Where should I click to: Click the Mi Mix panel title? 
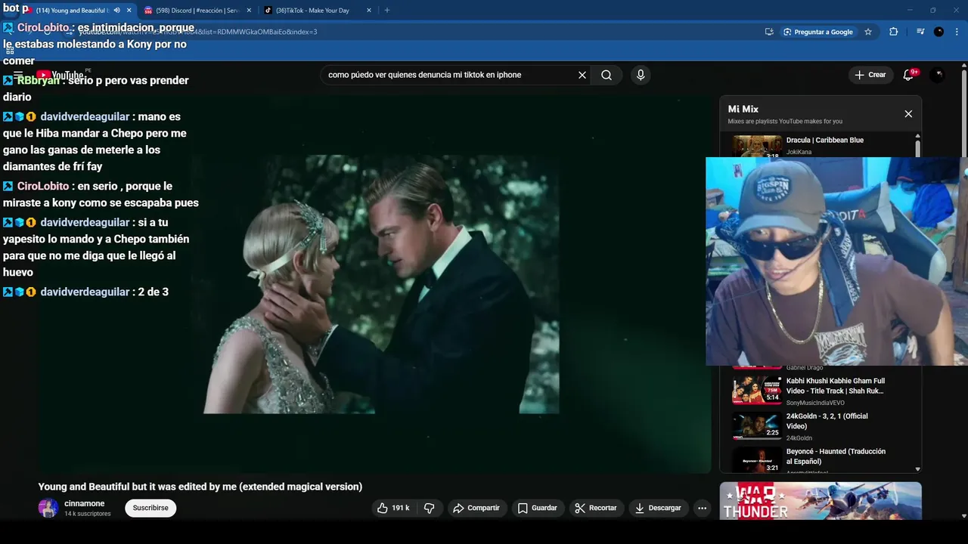click(743, 109)
